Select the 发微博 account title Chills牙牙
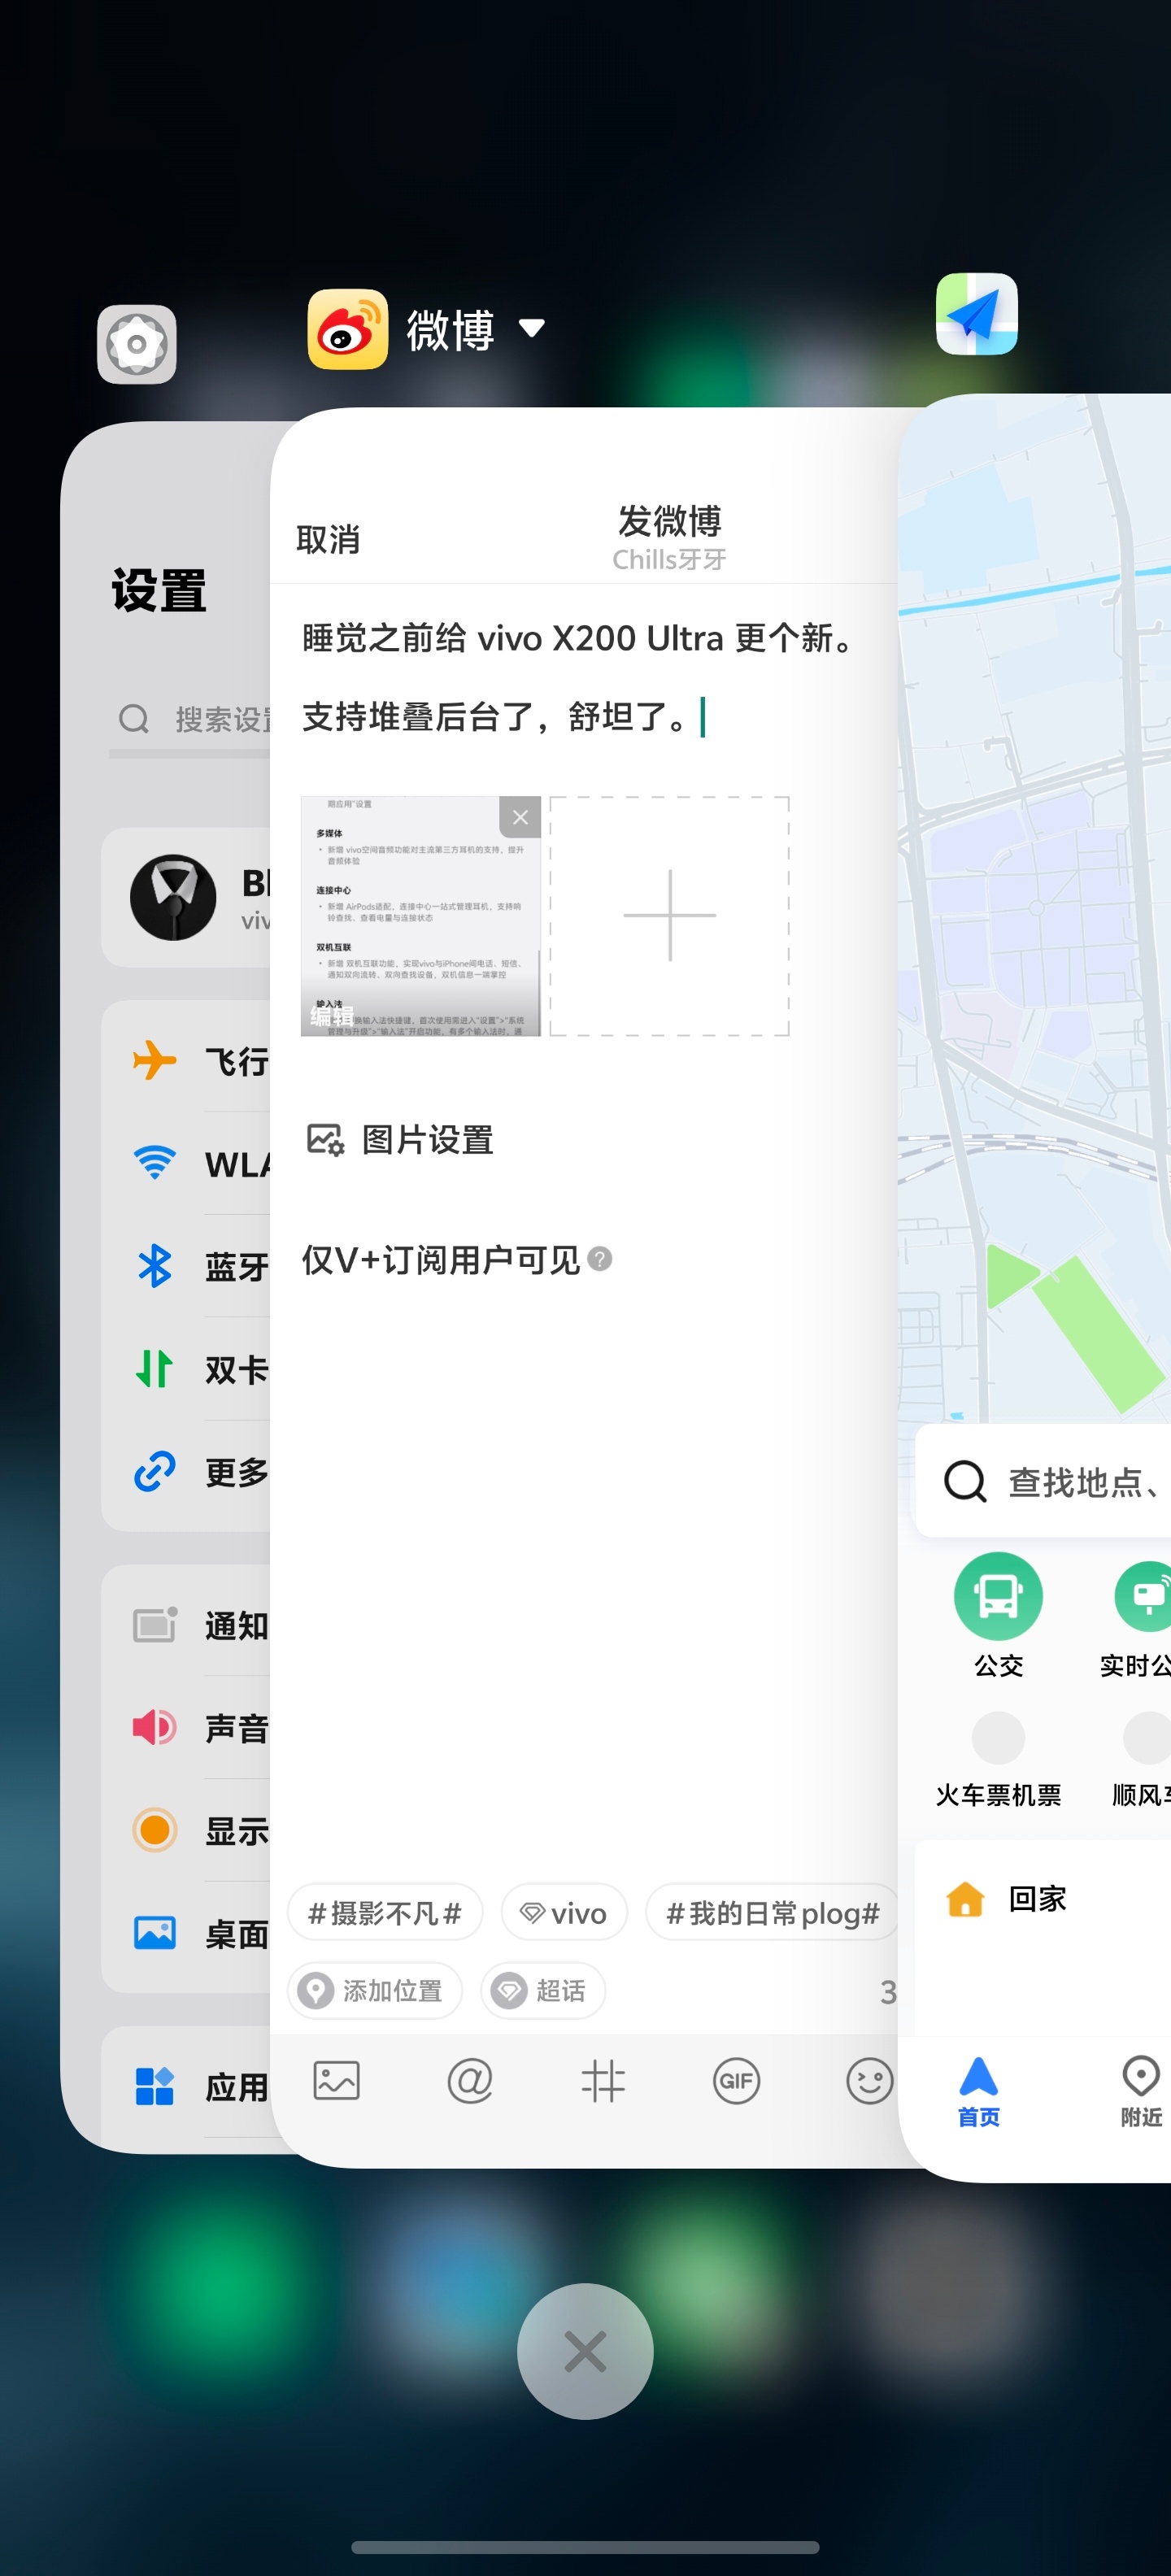 coord(669,559)
